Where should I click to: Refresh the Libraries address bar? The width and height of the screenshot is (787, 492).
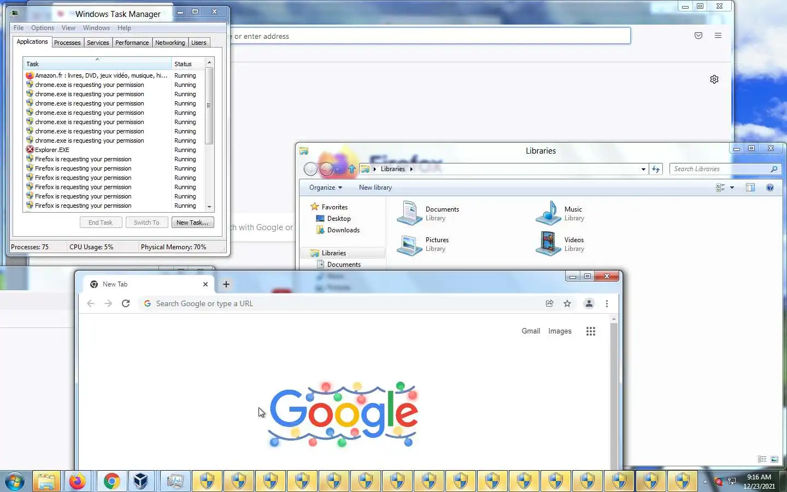[x=656, y=169]
